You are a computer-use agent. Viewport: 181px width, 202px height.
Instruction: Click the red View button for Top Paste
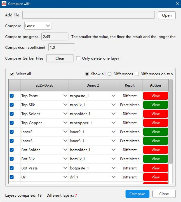click(x=155, y=96)
